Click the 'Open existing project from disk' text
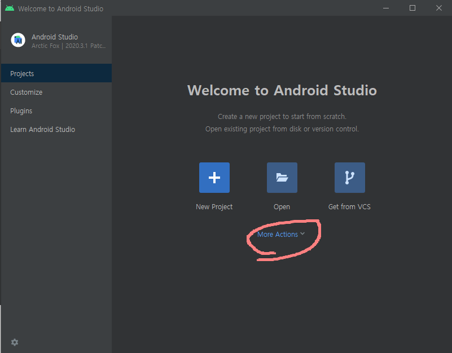 click(x=282, y=129)
